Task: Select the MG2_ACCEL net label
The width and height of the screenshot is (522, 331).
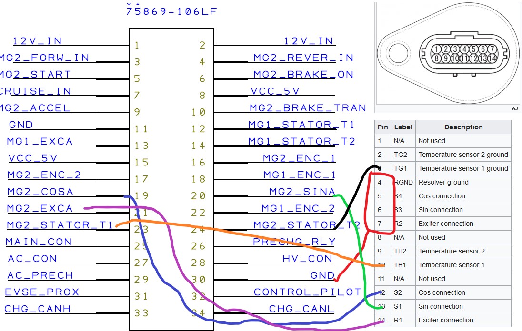Action: click(x=35, y=107)
